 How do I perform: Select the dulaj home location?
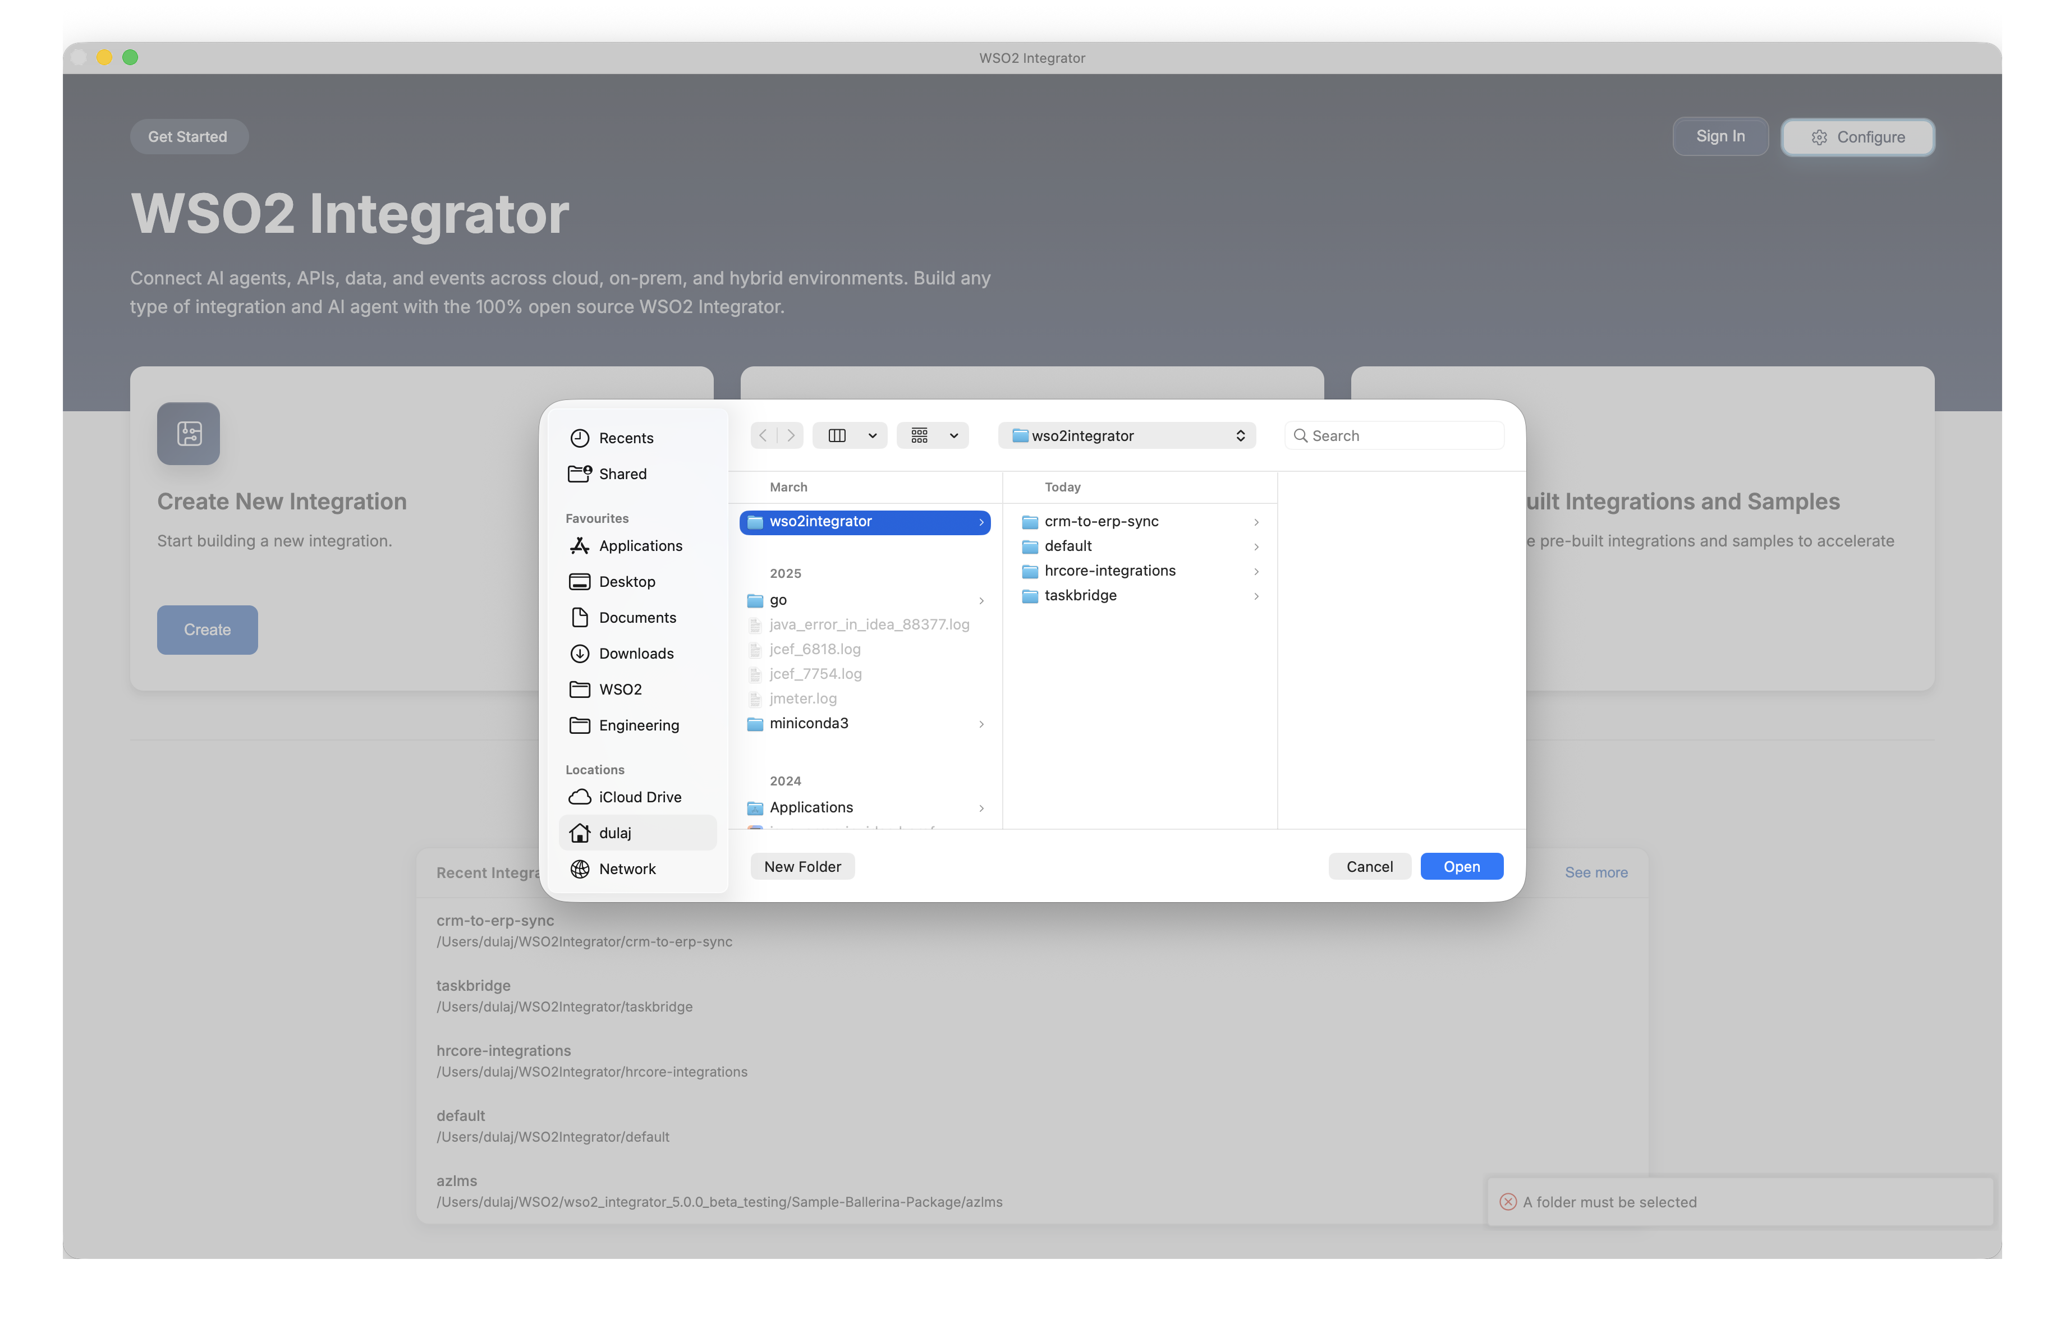[x=637, y=833]
